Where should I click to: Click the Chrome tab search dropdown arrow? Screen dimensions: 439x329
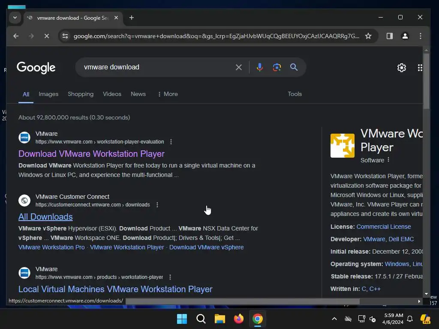[x=15, y=18]
